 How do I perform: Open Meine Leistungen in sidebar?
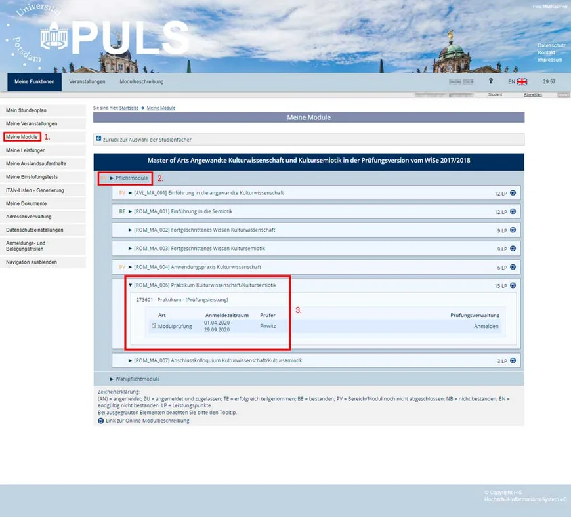coord(43,150)
